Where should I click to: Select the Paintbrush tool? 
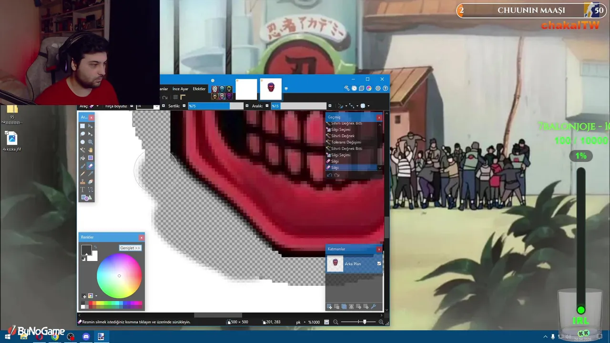coord(82,166)
